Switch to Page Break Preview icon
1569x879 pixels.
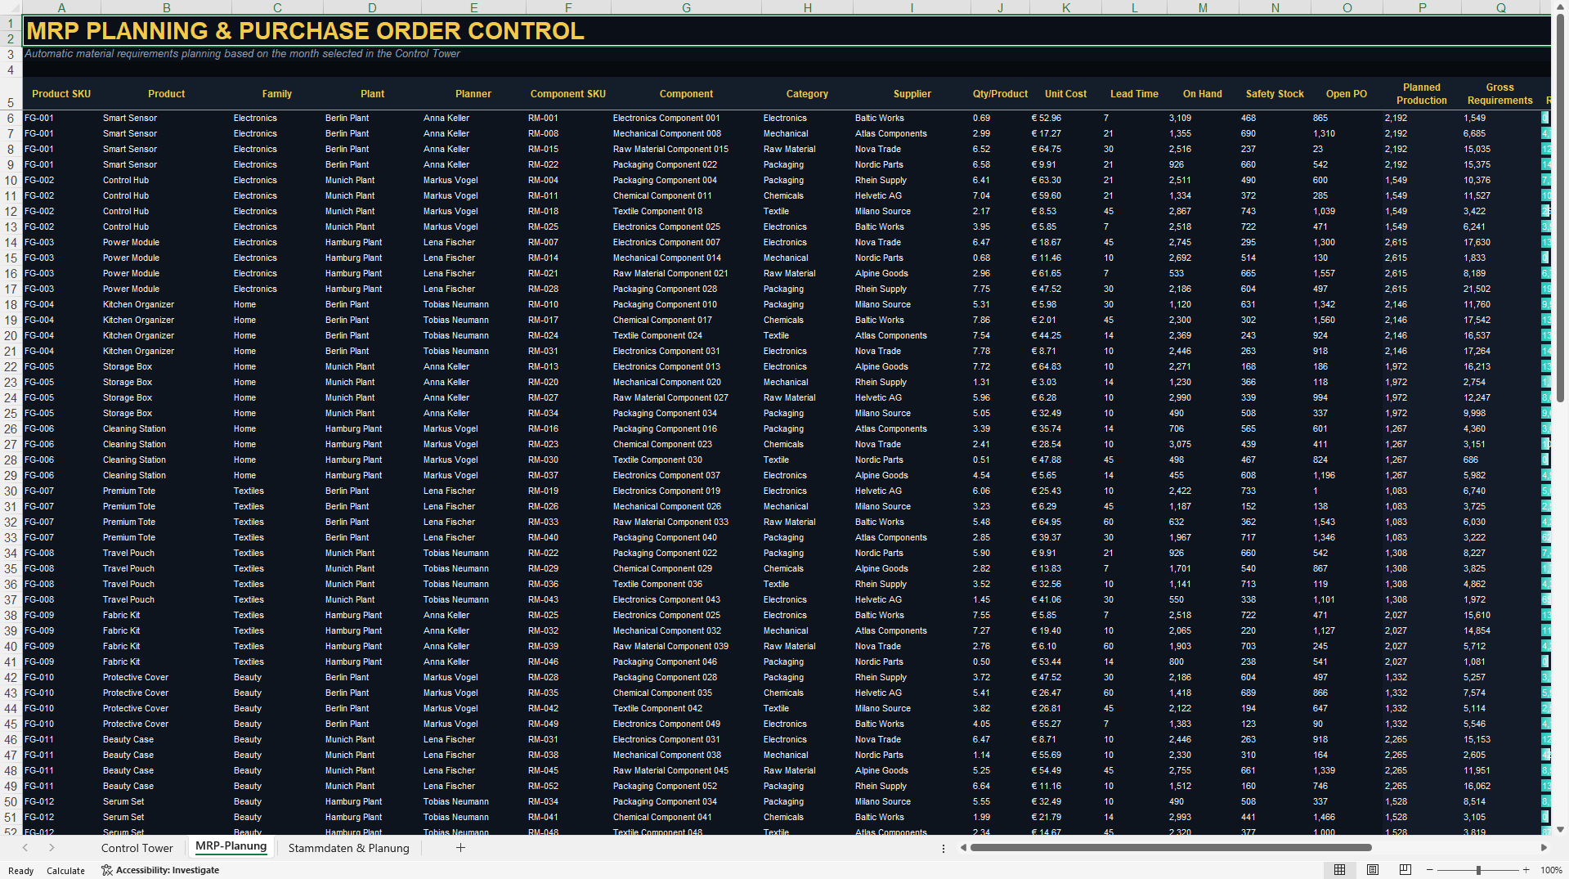click(1405, 870)
